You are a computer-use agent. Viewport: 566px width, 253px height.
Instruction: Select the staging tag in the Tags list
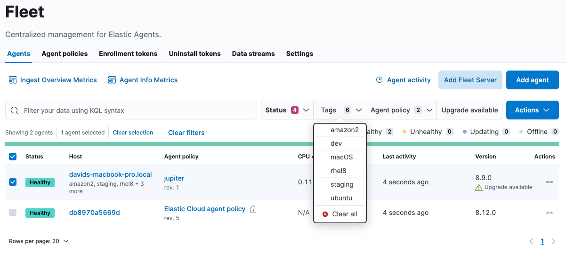pyautogui.click(x=341, y=184)
